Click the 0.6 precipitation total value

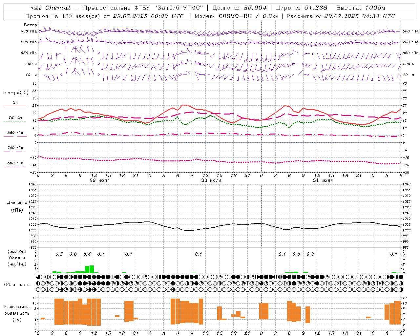[x=73, y=254]
